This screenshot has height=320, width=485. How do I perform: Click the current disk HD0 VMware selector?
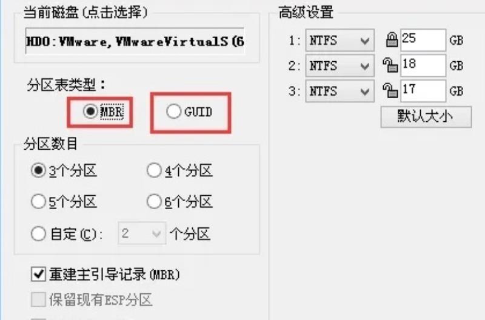click(x=135, y=41)
